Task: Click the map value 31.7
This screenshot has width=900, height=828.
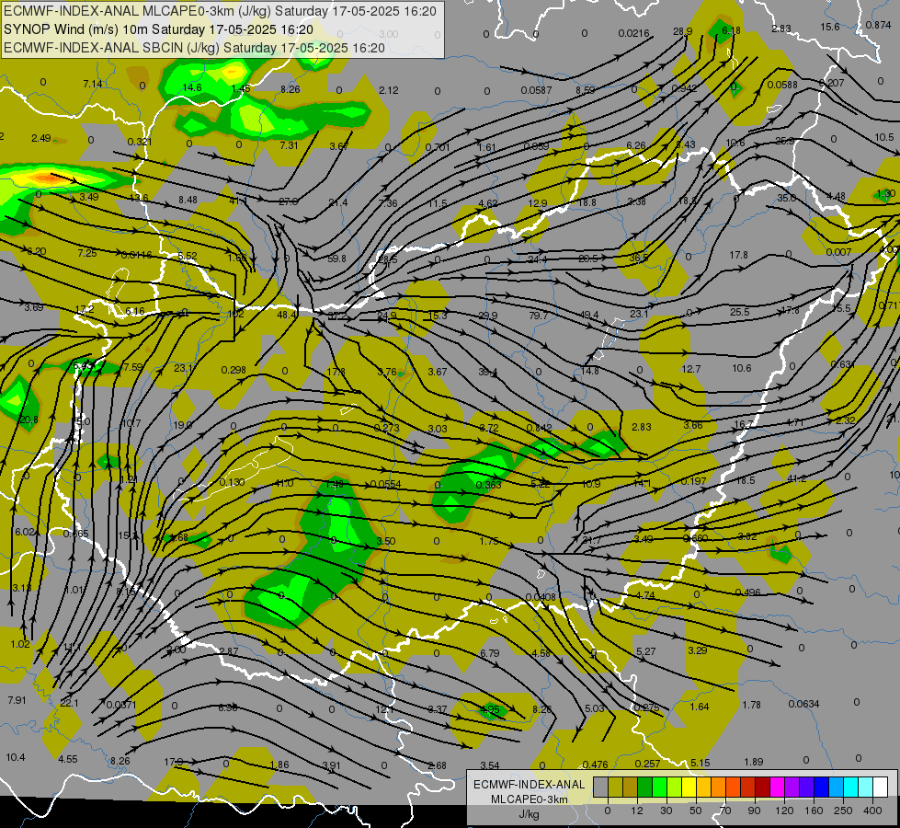Action: pyautogui.click(x=591, y=541)
